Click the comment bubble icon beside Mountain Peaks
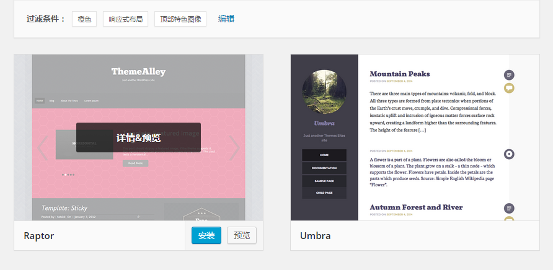This screenshot has height=270, width=553. pos(509,88)
